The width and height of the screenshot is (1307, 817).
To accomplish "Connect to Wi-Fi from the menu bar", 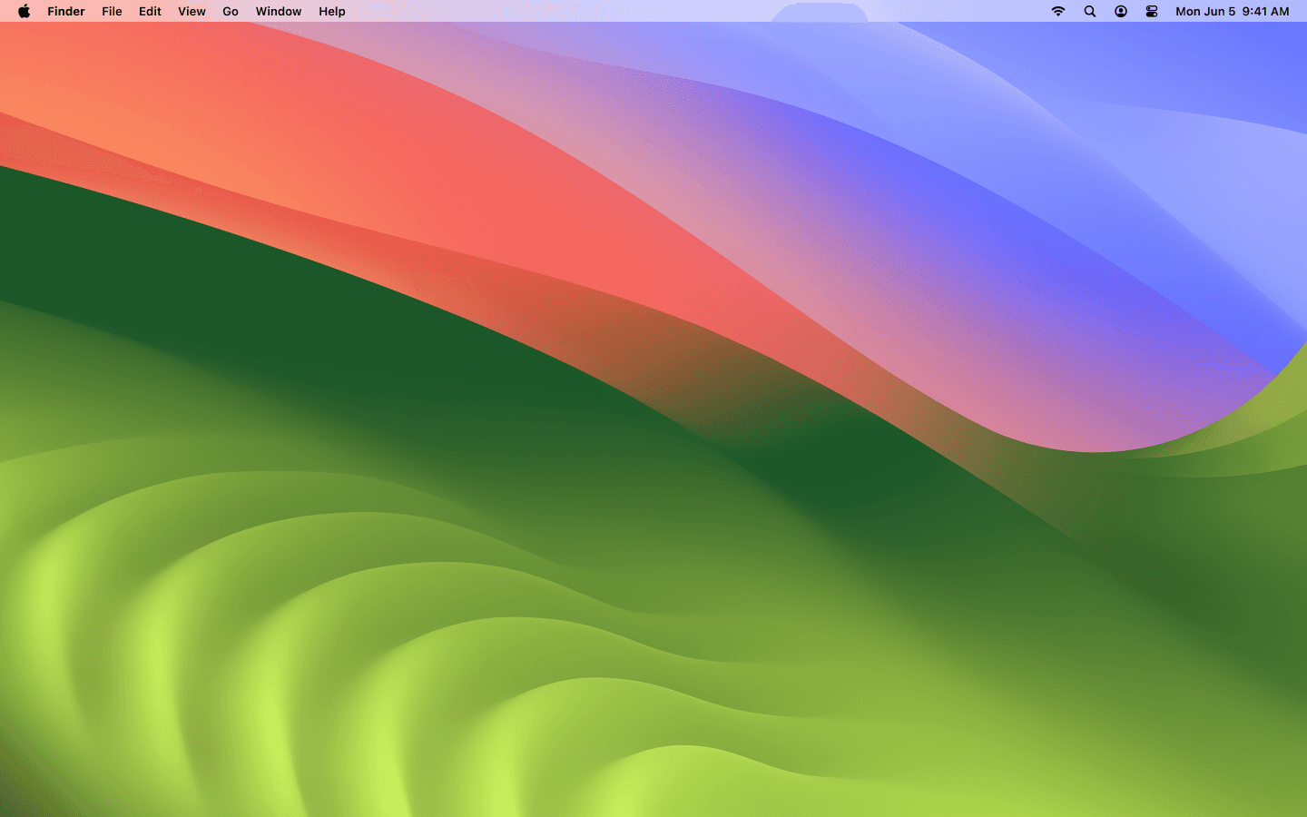I will tap(1057, 11).
